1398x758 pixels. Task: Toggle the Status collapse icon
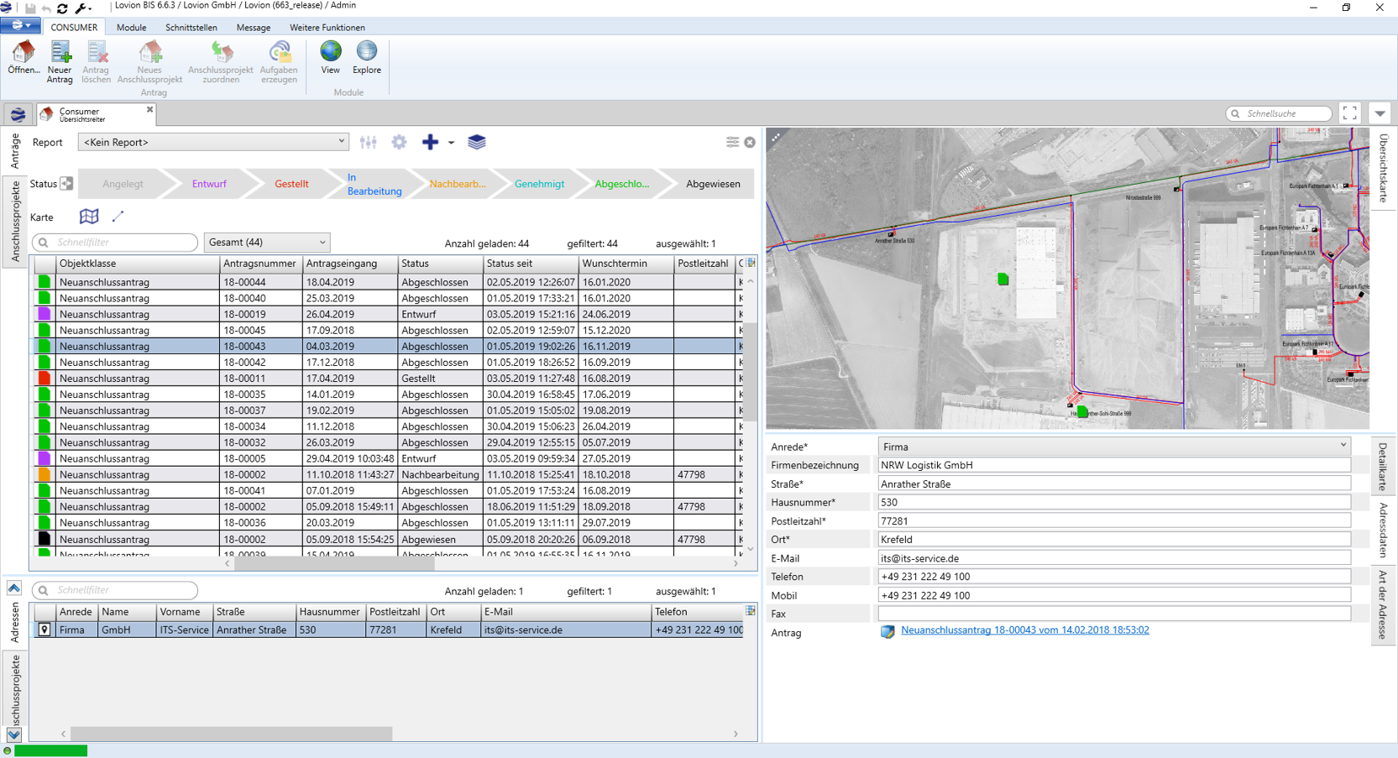click(66, 184)
